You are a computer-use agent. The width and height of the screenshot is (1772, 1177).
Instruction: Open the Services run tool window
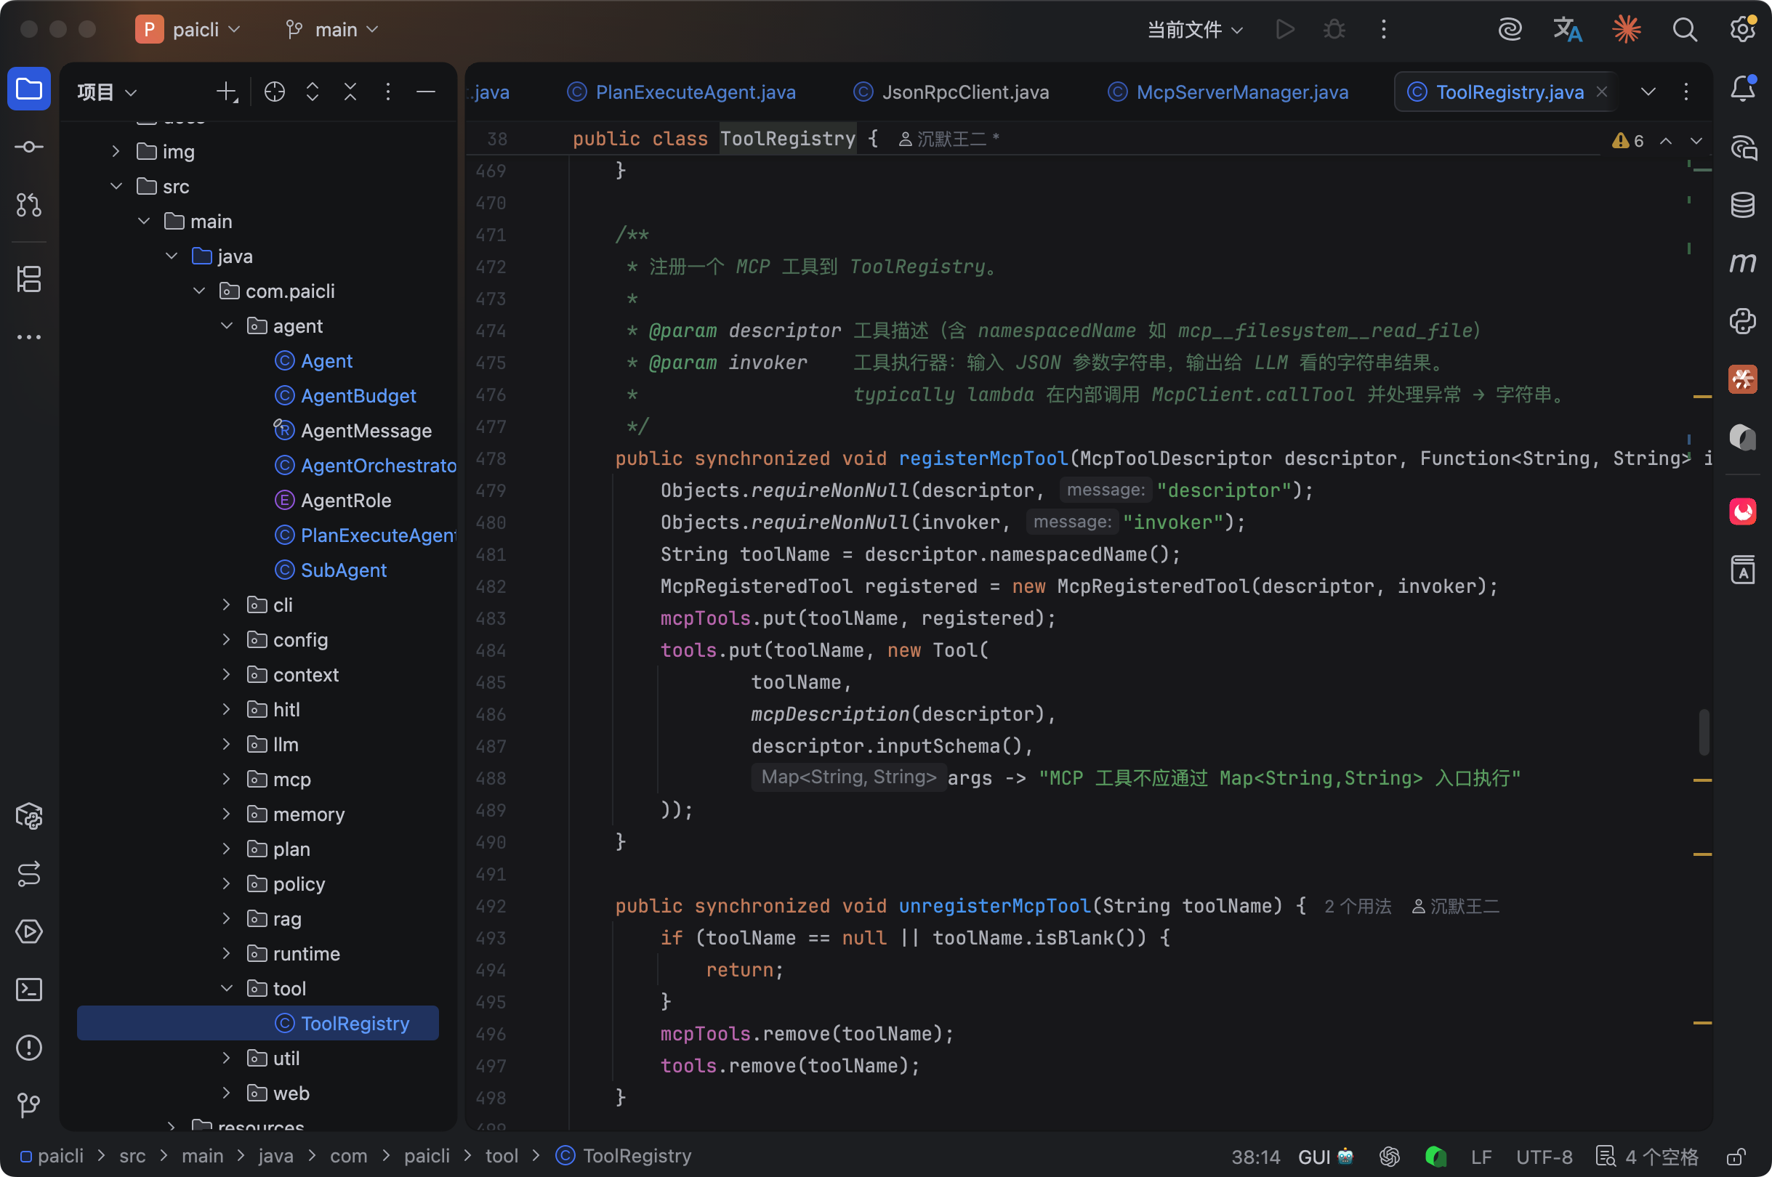coord(28,931)
